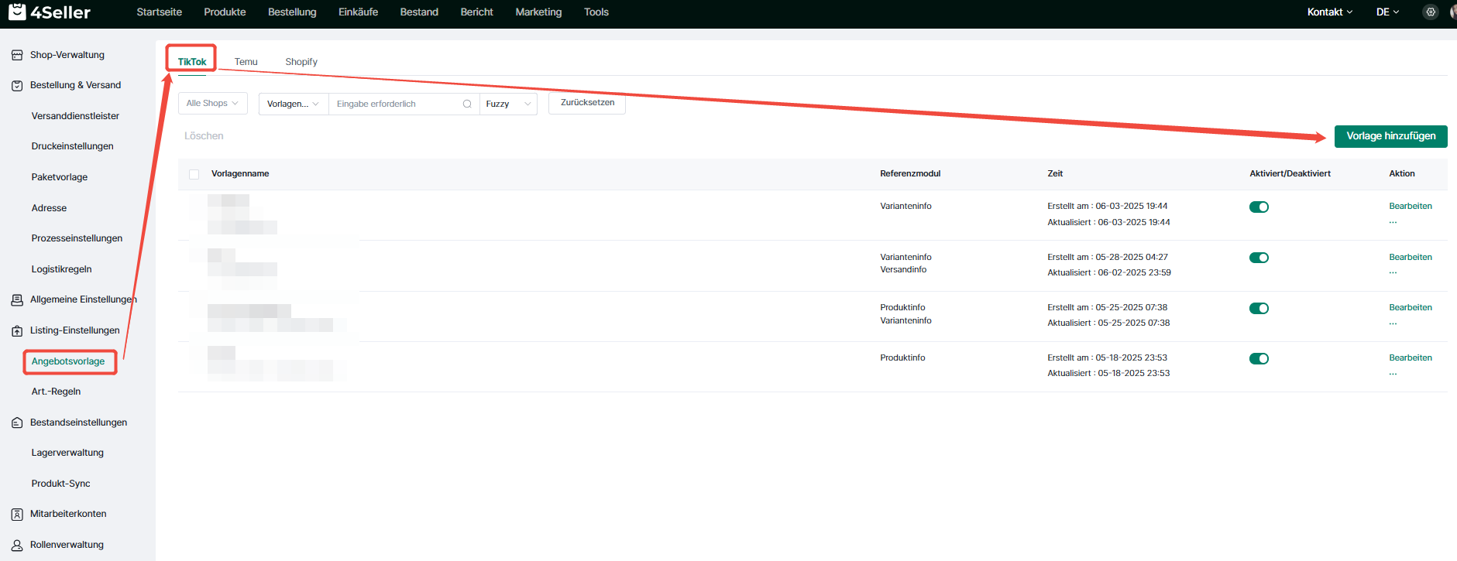Click the 4Seller logo icon
Image resolution: width=1457 pixels, height=561 pixels.
tap(17, 12)
